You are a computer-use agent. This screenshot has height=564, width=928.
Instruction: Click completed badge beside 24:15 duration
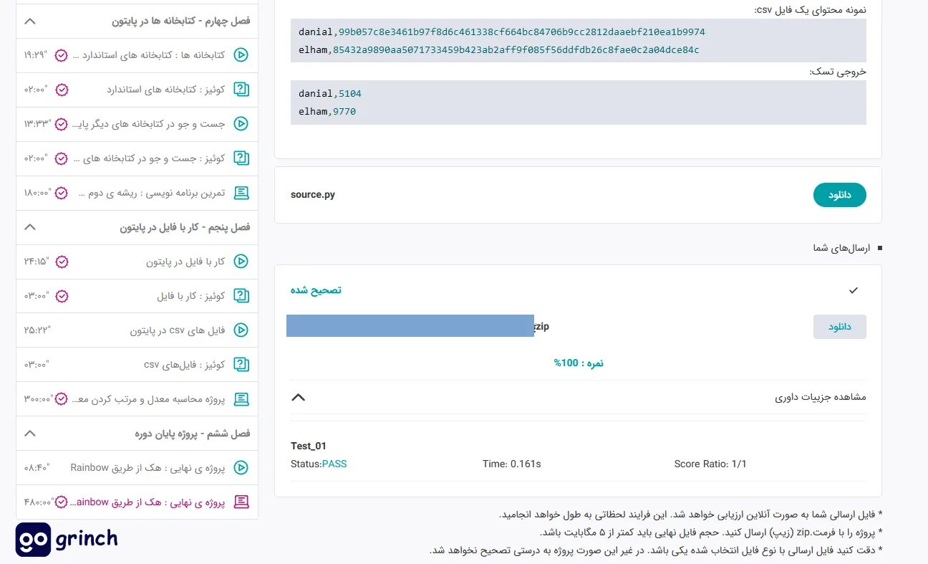tap(62, 262)
